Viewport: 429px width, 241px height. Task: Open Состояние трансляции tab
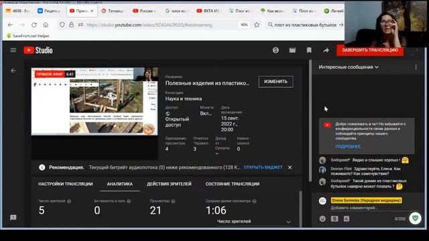(233, 184)
